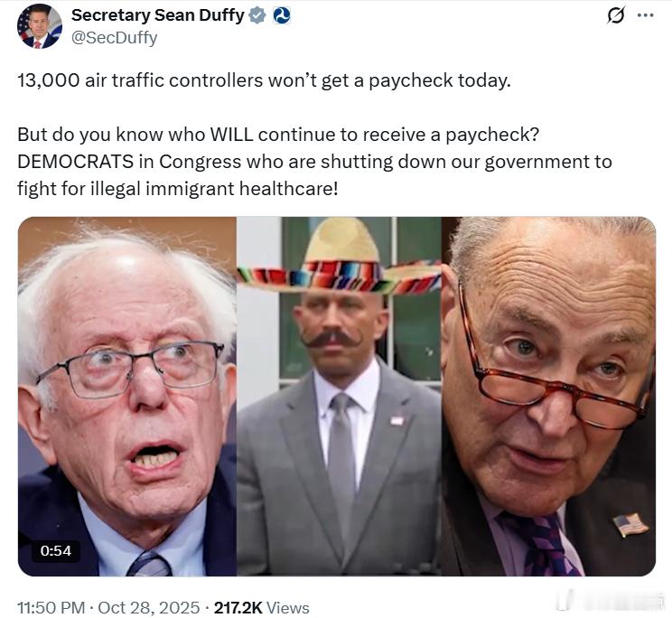Click the 217.2K Views counter
This screenshot has width=672, height=618.
coord(261,607)
